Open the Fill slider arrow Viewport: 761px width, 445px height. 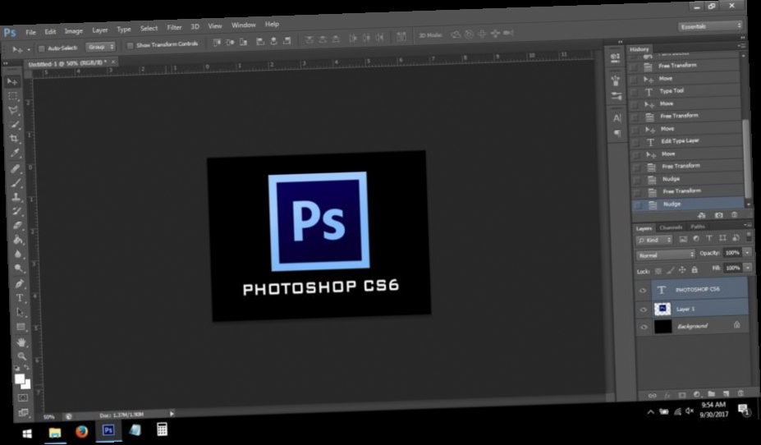point(748,268)
